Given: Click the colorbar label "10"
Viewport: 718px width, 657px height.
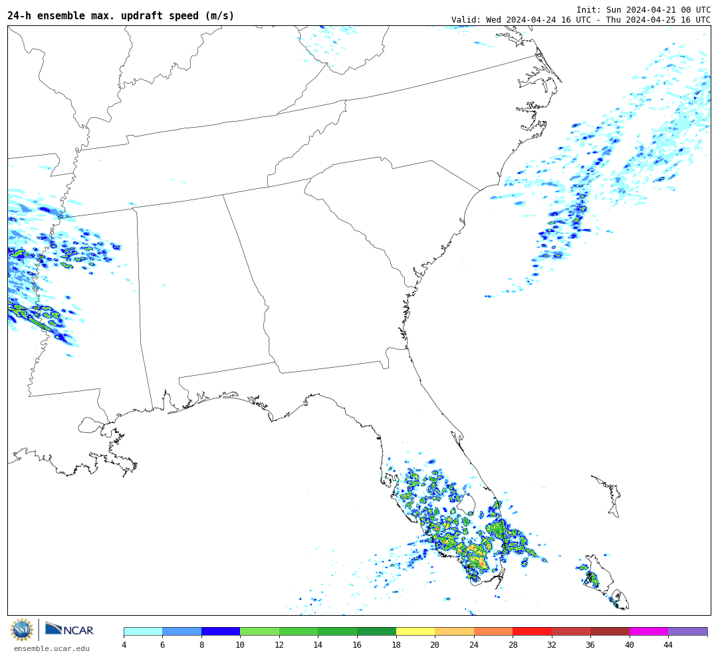Looking at the screenshot, I should 241,645.
